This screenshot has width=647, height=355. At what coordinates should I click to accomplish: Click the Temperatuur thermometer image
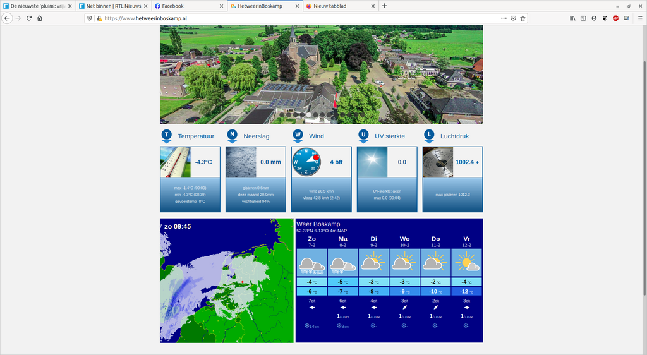175,162
